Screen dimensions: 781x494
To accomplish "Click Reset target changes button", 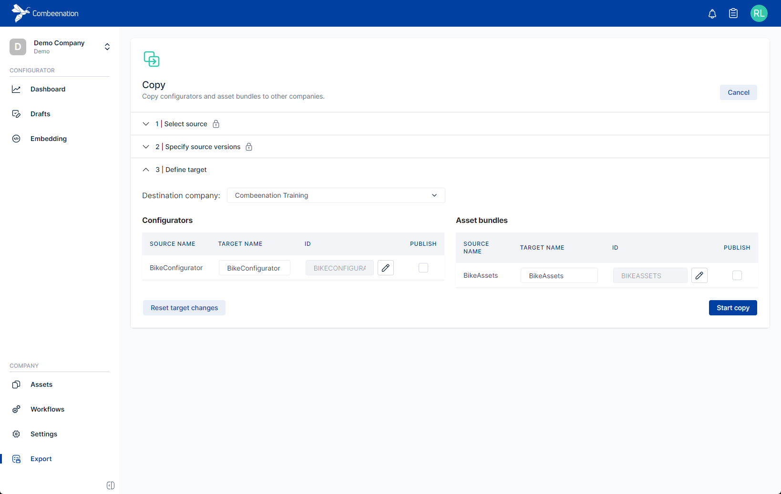I will 184,308.
